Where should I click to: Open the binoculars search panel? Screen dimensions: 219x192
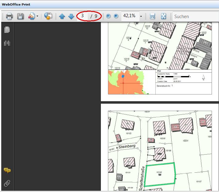[7, 43]
